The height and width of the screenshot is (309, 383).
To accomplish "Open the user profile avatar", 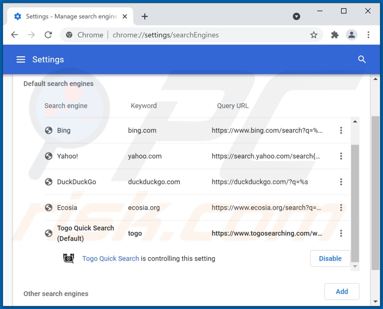I will pyautogui.click(x=351, y=35).
